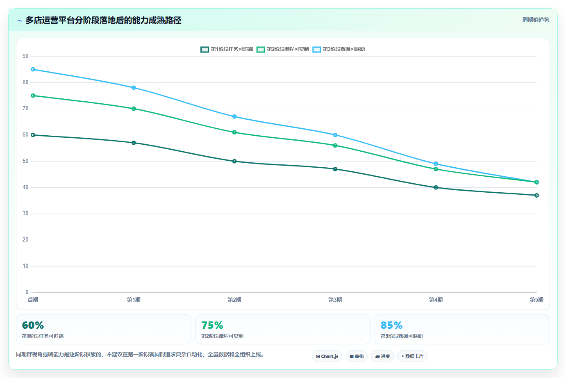The height and width of the screenshot is (378, 566).
Task: Click the 第3阶段 data point at 第1期 (78)
Action: 134,88
